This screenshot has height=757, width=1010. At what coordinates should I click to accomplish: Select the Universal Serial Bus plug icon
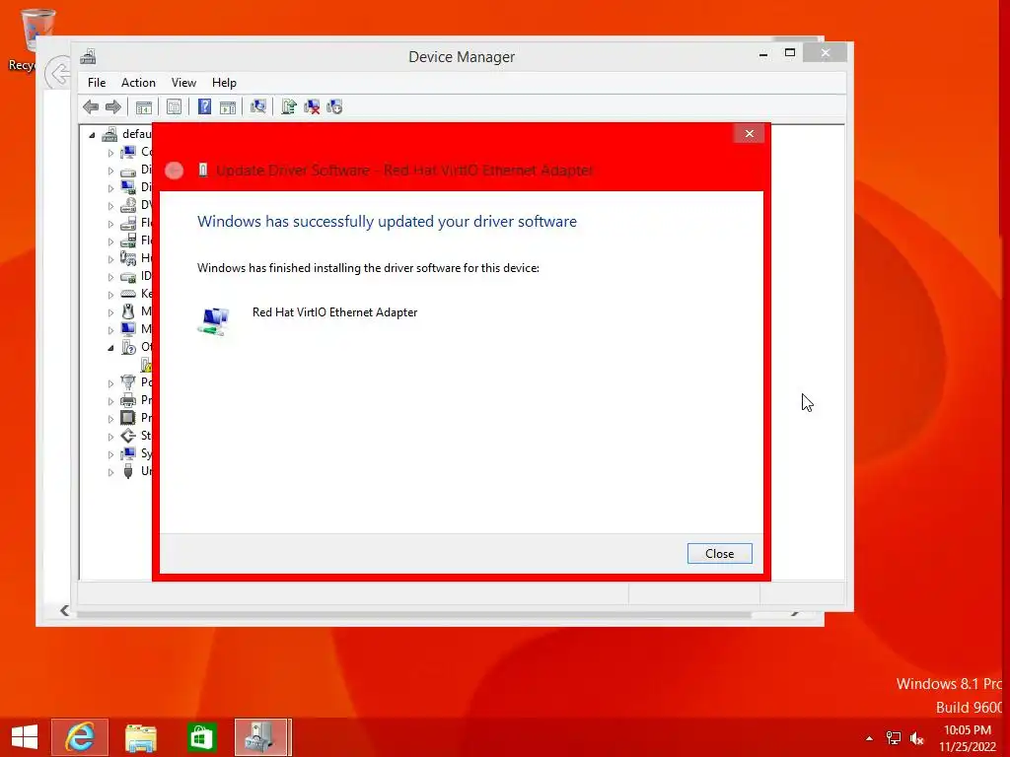128,471
